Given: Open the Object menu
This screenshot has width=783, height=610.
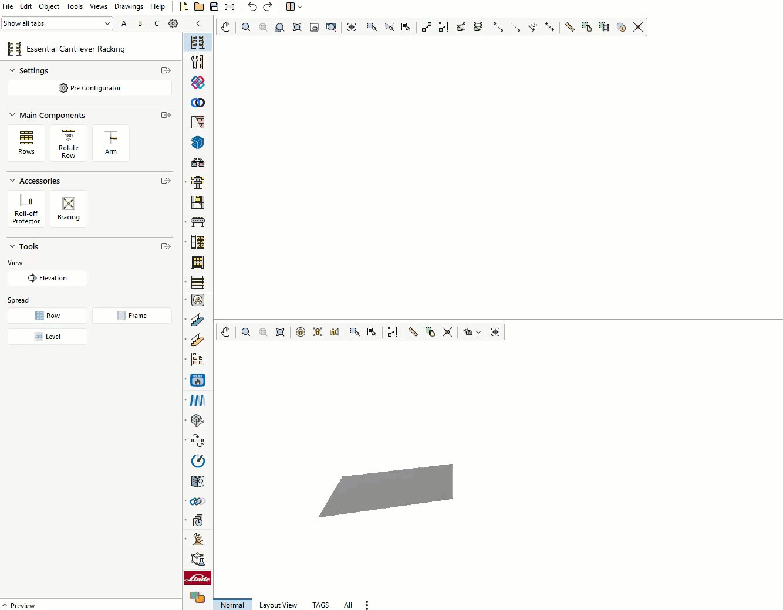Looking at the screenshot, I should [49, 6].
